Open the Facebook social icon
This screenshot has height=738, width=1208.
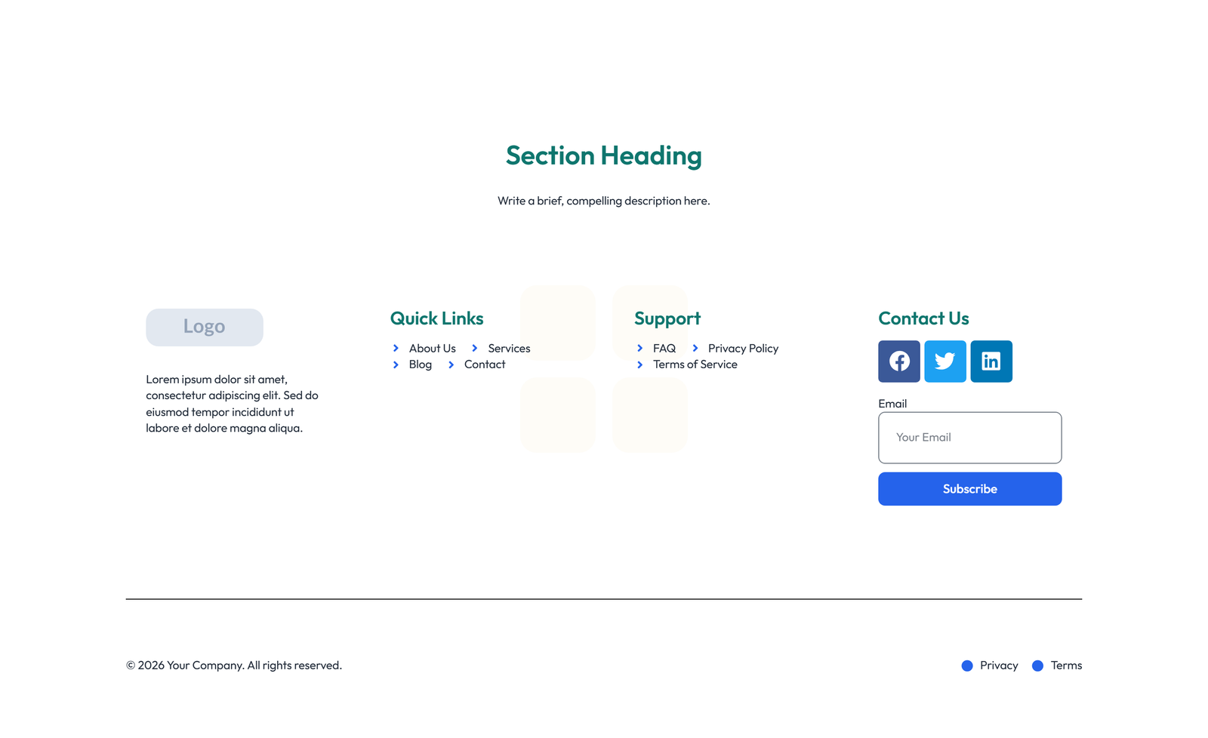[898, 361]
